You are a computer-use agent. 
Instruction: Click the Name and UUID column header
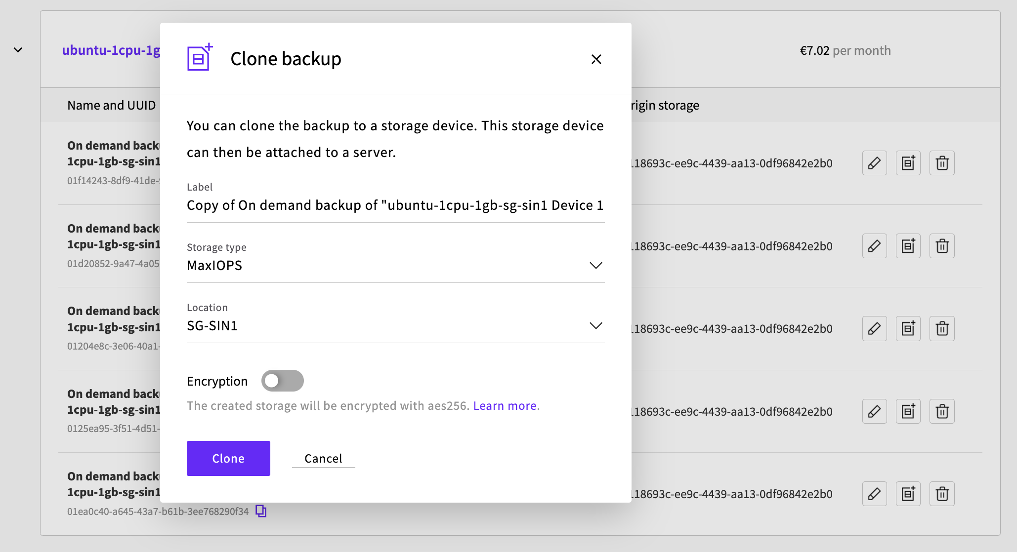click(112, 105)
